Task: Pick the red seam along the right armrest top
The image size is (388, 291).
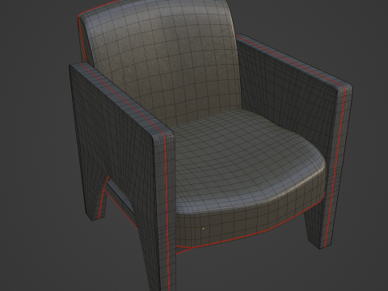Action: [x=291, y=62]
